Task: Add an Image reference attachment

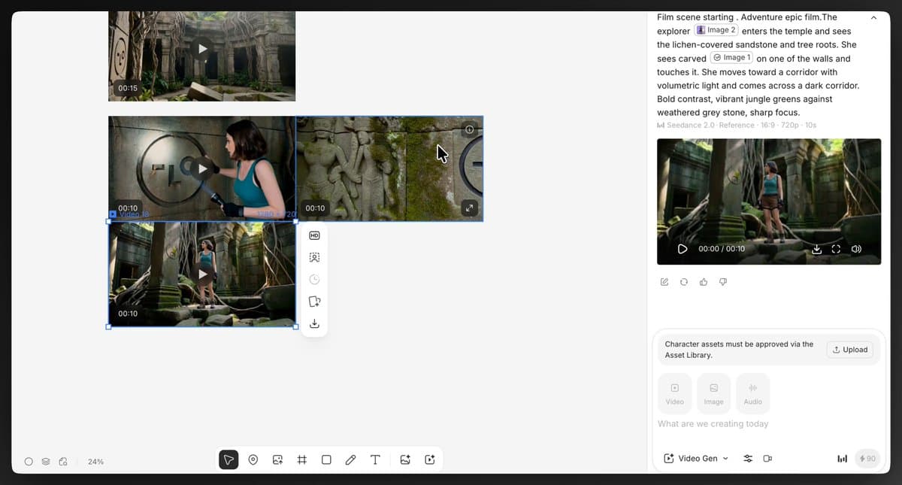Action: pyautogui.click(x=713, y=393)
